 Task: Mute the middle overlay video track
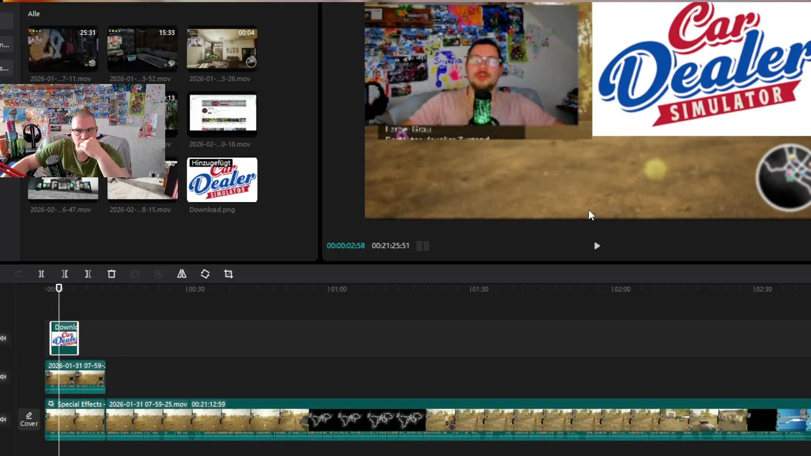pos(3,377)
